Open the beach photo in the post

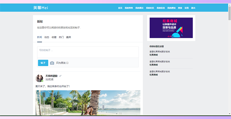point(88,103)
